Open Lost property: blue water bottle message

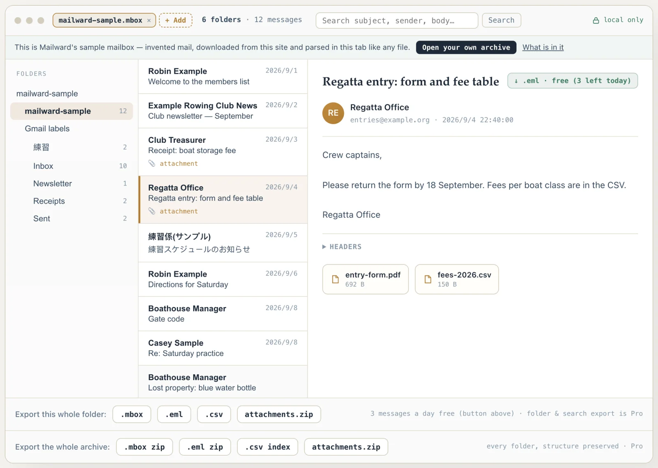click(223, 382)
